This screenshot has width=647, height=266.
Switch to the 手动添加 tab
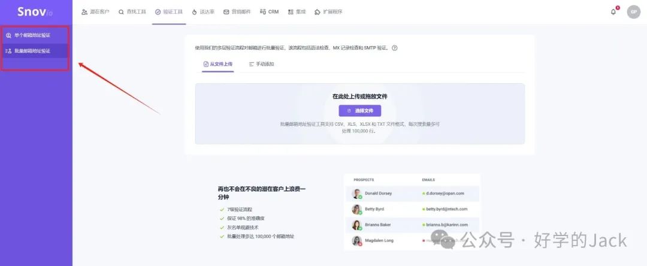pos(262,64)
